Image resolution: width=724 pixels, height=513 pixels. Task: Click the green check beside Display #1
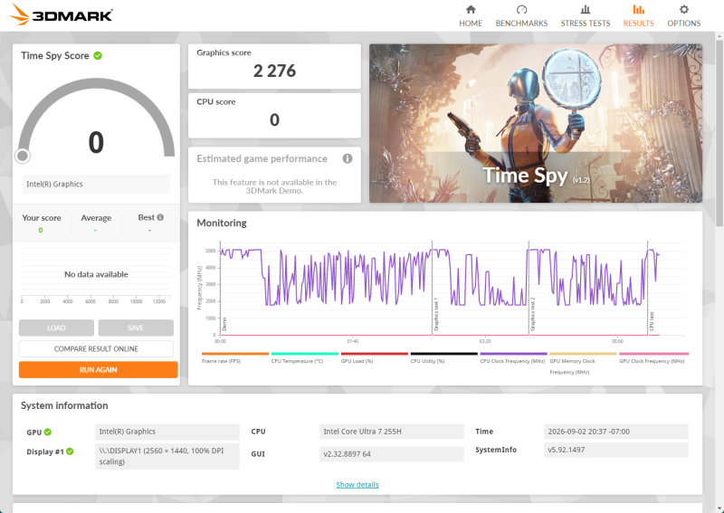click(70, 451)
